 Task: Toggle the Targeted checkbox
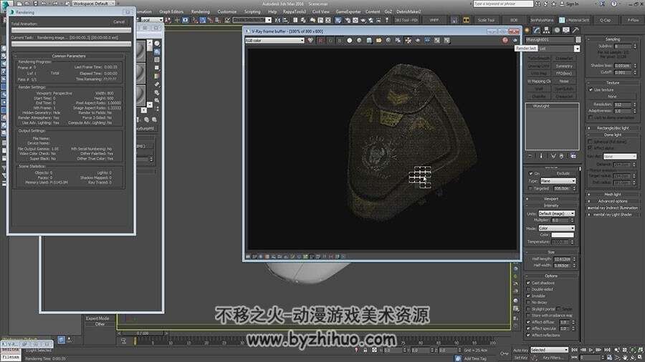pyautogui.click(x=530, y=188)
